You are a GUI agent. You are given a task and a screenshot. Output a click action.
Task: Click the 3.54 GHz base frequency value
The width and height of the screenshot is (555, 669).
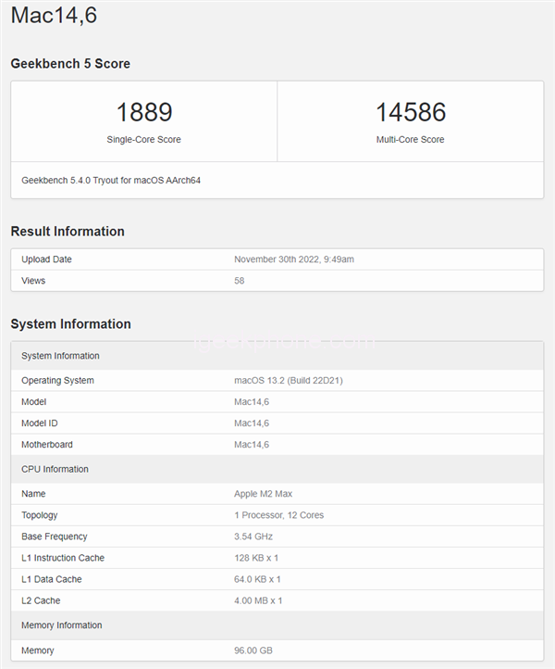(253, 536)
